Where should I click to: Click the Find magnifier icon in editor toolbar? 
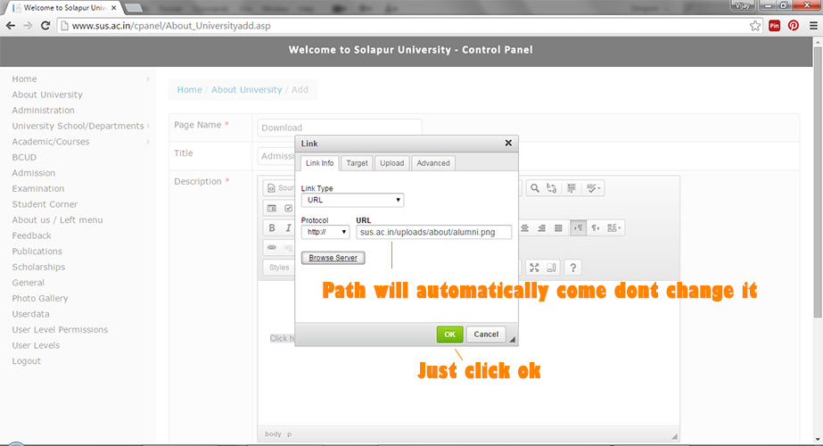534,188
